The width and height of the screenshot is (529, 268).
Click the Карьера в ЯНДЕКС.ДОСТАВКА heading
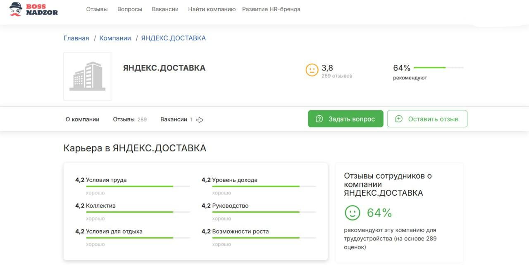[135, 148]
